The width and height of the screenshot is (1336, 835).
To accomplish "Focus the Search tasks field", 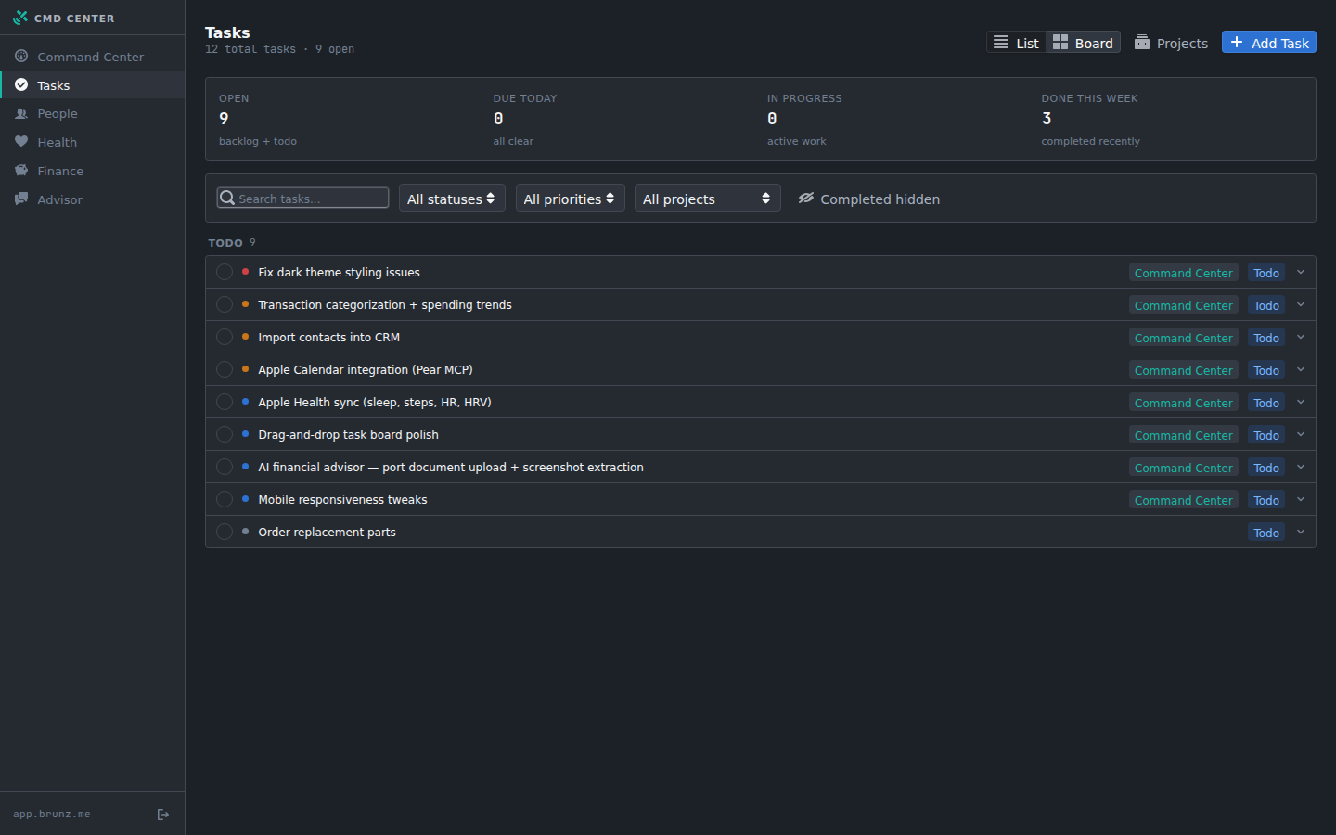I will coord(302,198).
